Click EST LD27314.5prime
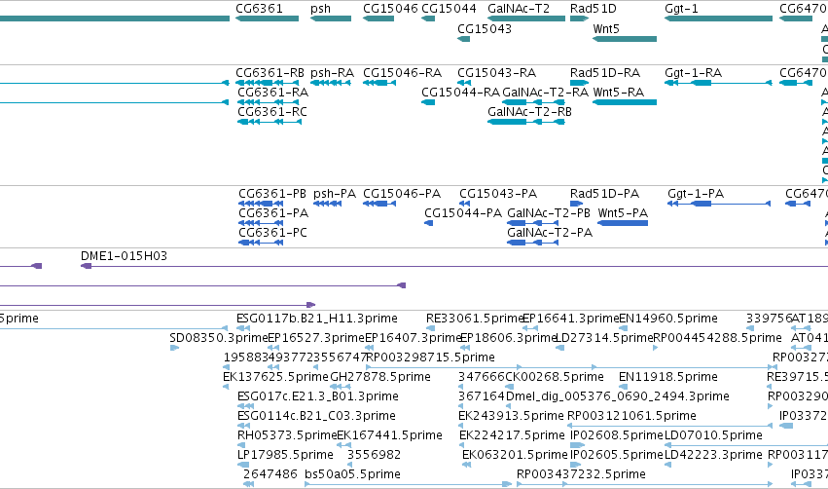 tap(560, 348)
